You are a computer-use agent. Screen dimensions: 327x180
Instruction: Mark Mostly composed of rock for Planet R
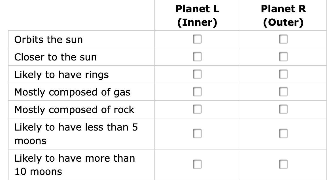click(x=283, y=109)
